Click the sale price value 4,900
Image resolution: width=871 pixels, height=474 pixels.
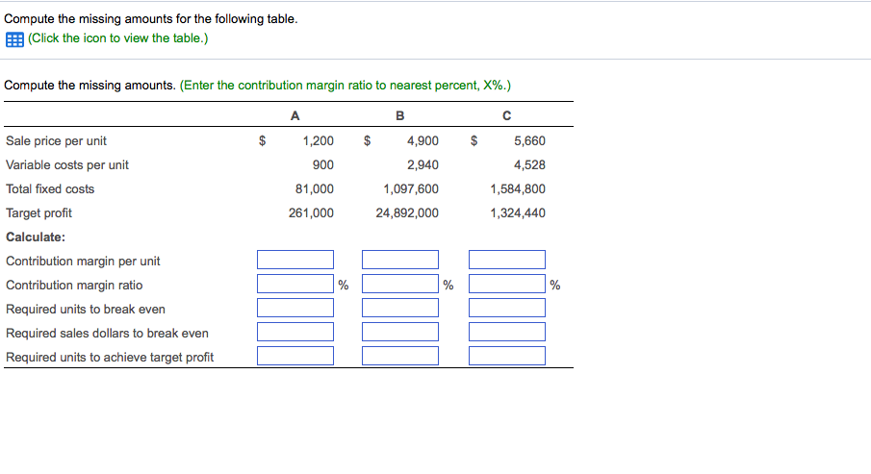click(x=423, y=141)
